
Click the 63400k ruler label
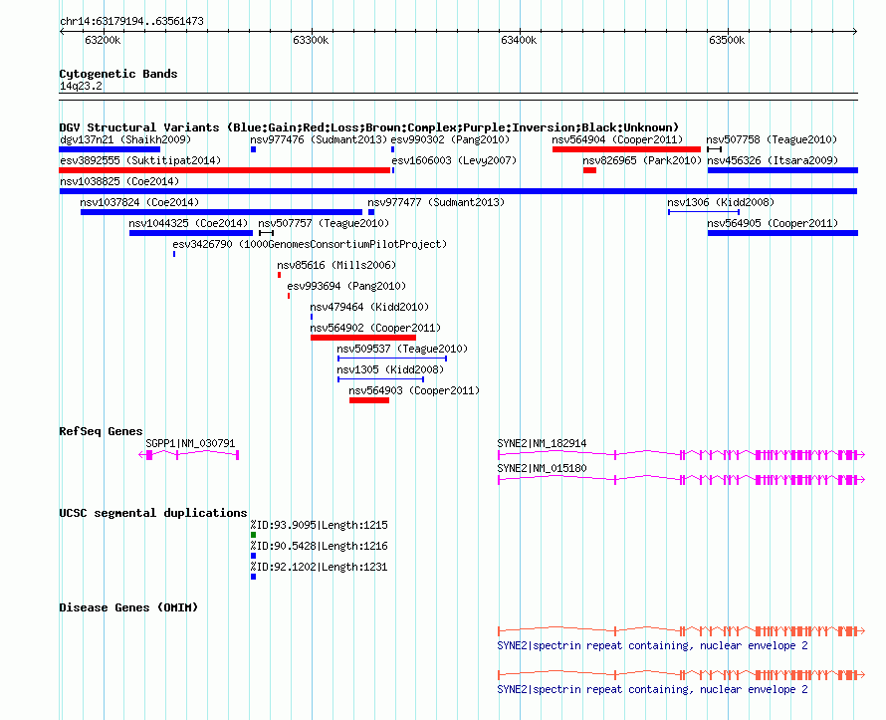point(519,40)
